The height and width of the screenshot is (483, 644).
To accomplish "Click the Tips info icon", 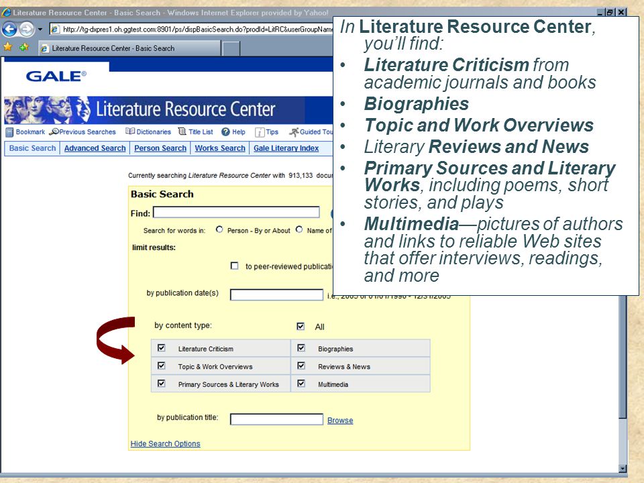I will pyautogui.click(x=260, y=132).
